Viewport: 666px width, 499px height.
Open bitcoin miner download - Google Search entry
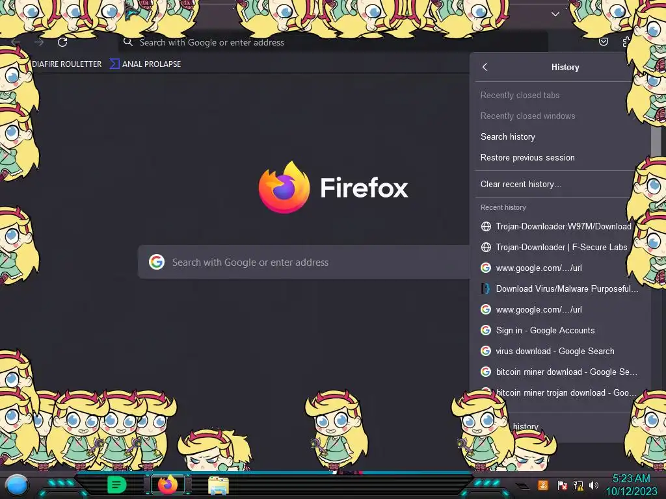point(559,372)
